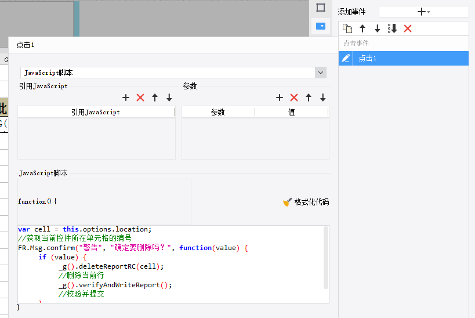This screenshot has width=475, height=318.
Task: Expand the blue dropdown arrow button under the square icon
Action: click(321, 26)
